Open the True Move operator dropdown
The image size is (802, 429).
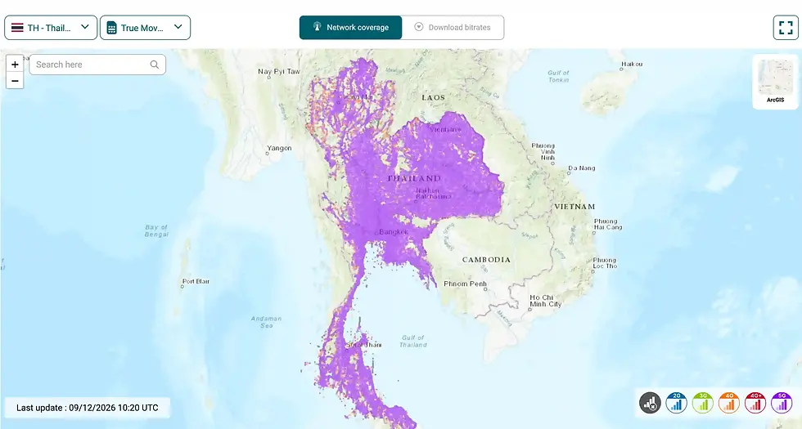click(146, 28)
